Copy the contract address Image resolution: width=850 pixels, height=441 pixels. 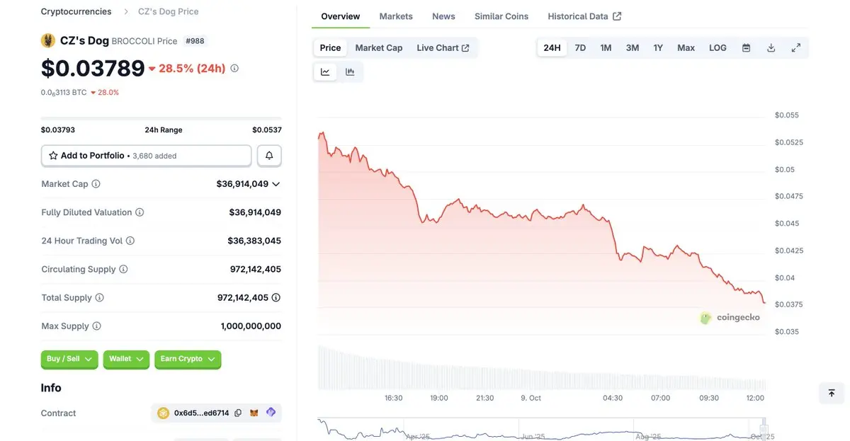pos(238,413)
